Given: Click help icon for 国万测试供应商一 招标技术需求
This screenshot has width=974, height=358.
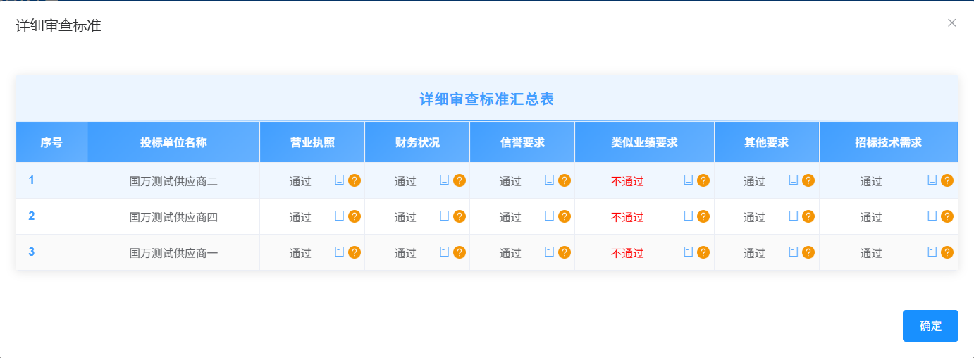Looking at the screenshot, I should [x=947, y=252].
